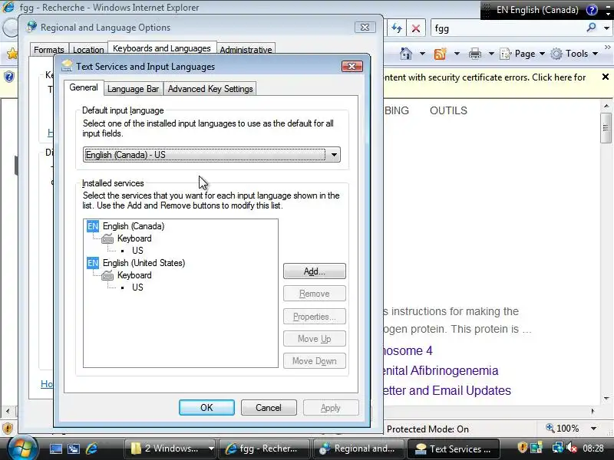Click the taskbar clock showing 08:28

[593, 449]
